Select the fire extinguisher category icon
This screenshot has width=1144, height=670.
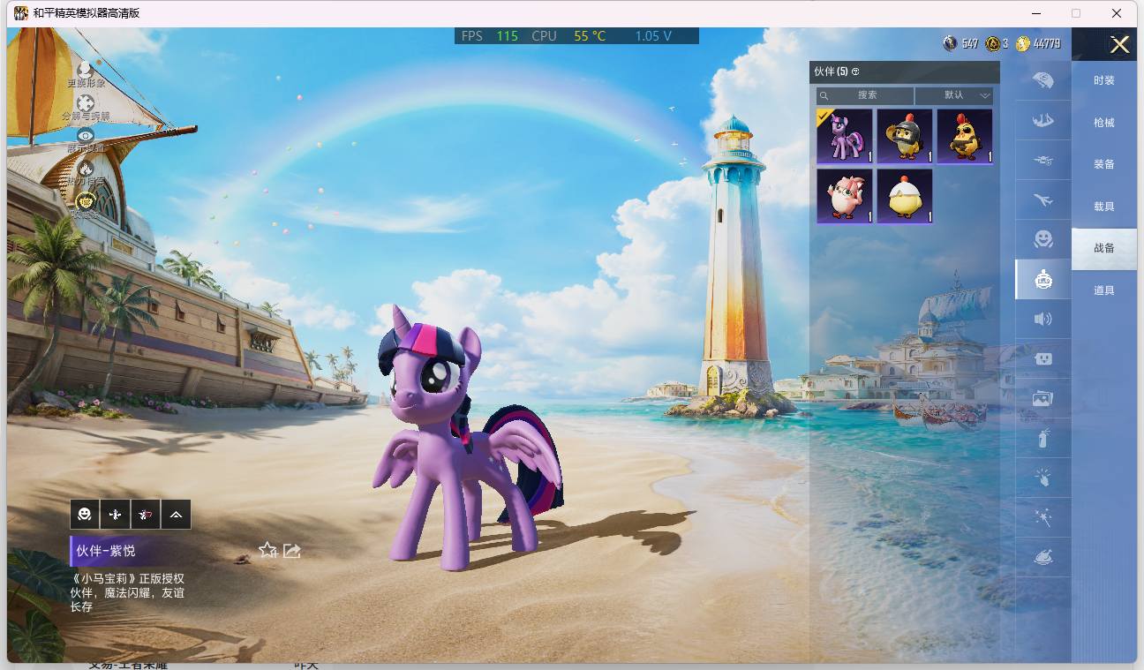click(x=1043, y=438)
